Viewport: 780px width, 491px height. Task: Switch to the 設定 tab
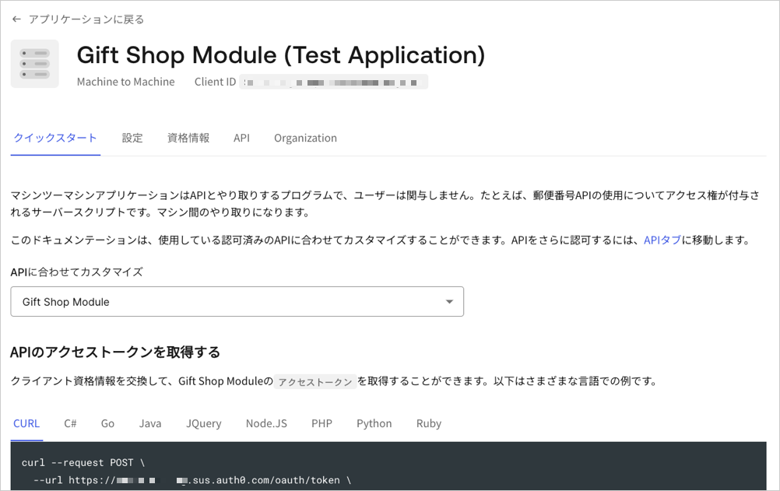pyautogui.click(x=132, y=138)
